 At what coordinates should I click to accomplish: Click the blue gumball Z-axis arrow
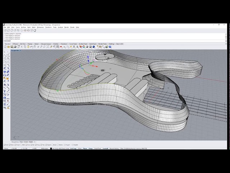point(88,57)
